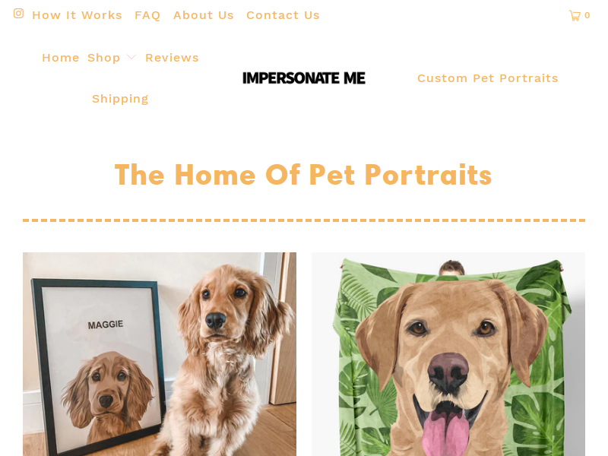Go to How It Works page
Viewport: 608px width, 456px height.
[x=77, y=15]
